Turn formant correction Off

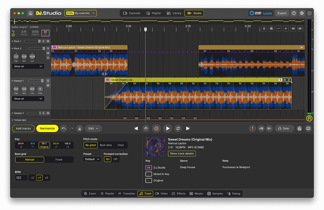click(x=115, y=159)
